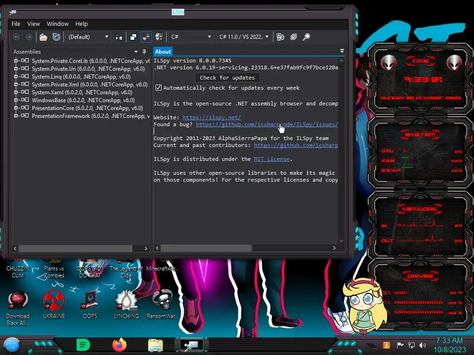474x355 pixels.
Task: Click the UKRAINE desktop icon
Action: [x=54, y=305]
